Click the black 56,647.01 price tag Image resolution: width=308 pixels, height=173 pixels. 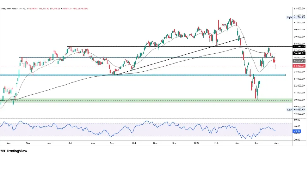(x=299, y=53)
